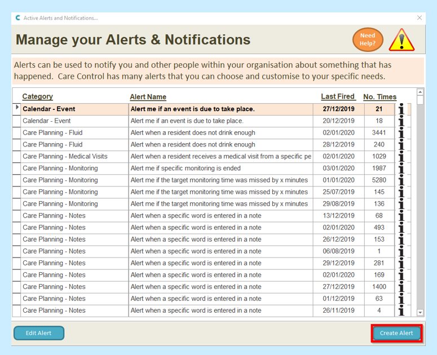Open info icon for Notes alert with 493 times

401,228
